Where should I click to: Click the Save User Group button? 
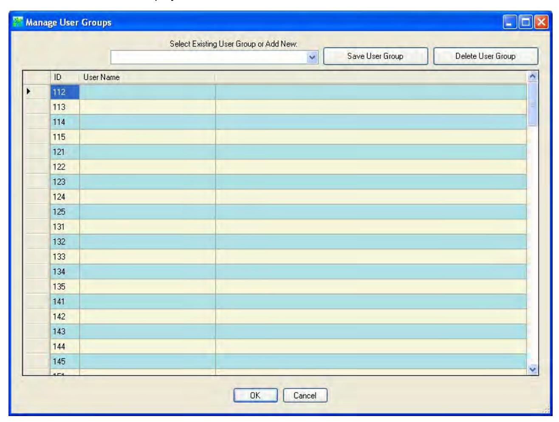tap(375, 56)
